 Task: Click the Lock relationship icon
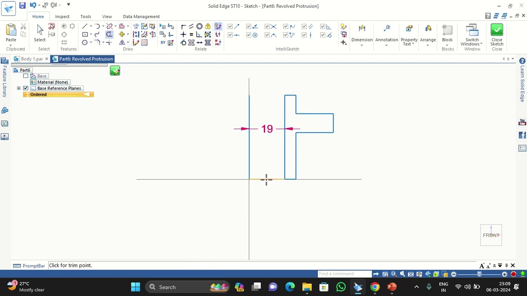208,26
